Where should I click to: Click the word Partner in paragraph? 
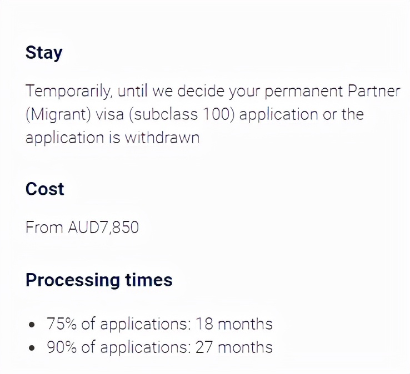pyautogui.click(x=374, y=91)
